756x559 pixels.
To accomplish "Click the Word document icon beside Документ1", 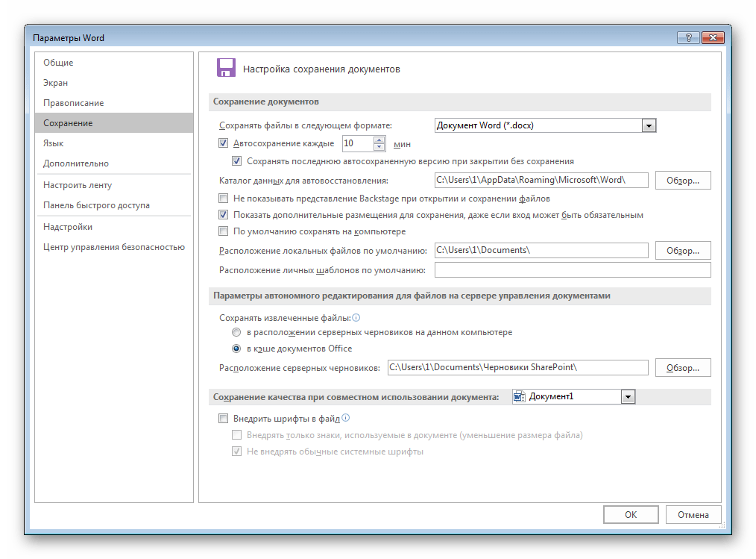I will pyautogui.click(x=519, y=397).
